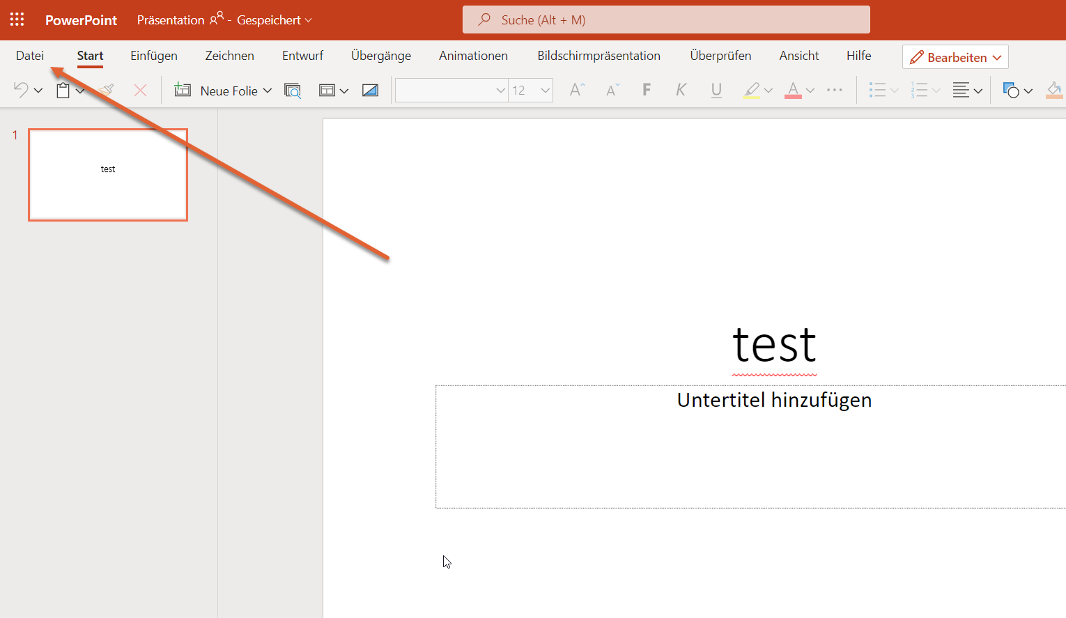The image size is (1066, 618).
Task: Expand the Neue Folie dropdown arrow
Action: coord(268,90)
